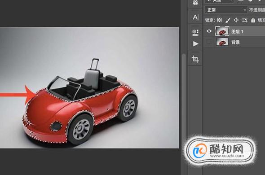Open the Actions panel play icon
The image size is (265, 175).
[x=196, y=44]
